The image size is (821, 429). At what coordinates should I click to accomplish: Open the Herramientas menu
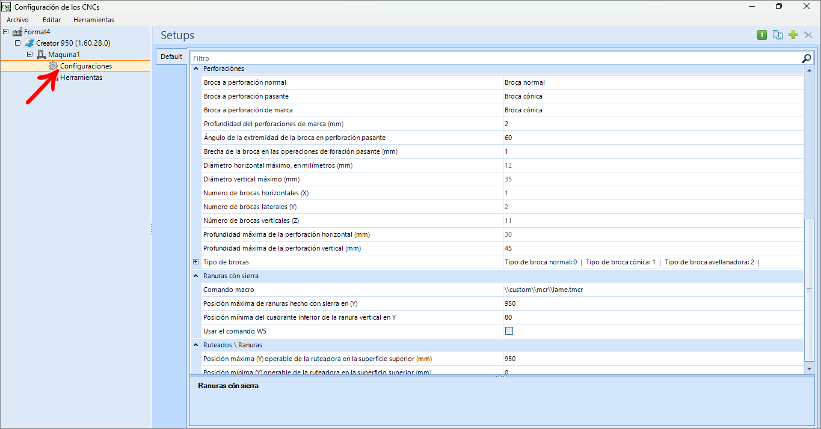pyautogui.click(x=94, y=20)
